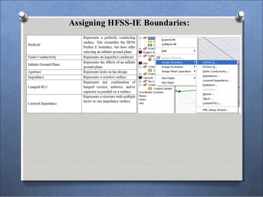Select the Planes tree item
Screen dimensions: 263x197
(143, 96)
